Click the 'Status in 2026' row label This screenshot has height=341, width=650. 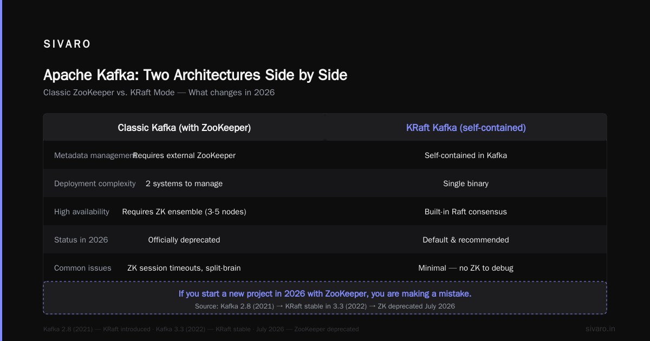coord(81,240)
